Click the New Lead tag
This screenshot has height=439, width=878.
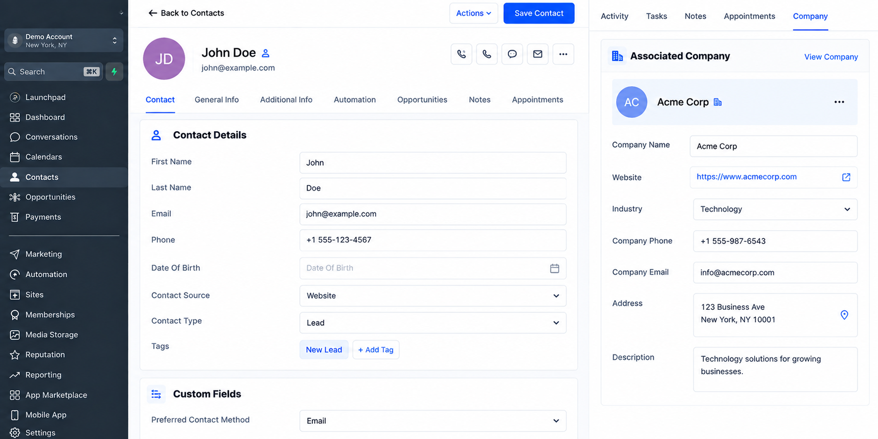(324, 350)
